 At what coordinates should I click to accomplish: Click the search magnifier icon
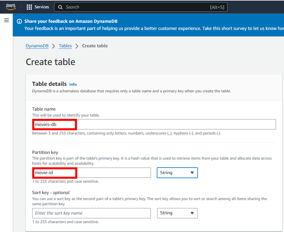[x=60, y=7]
